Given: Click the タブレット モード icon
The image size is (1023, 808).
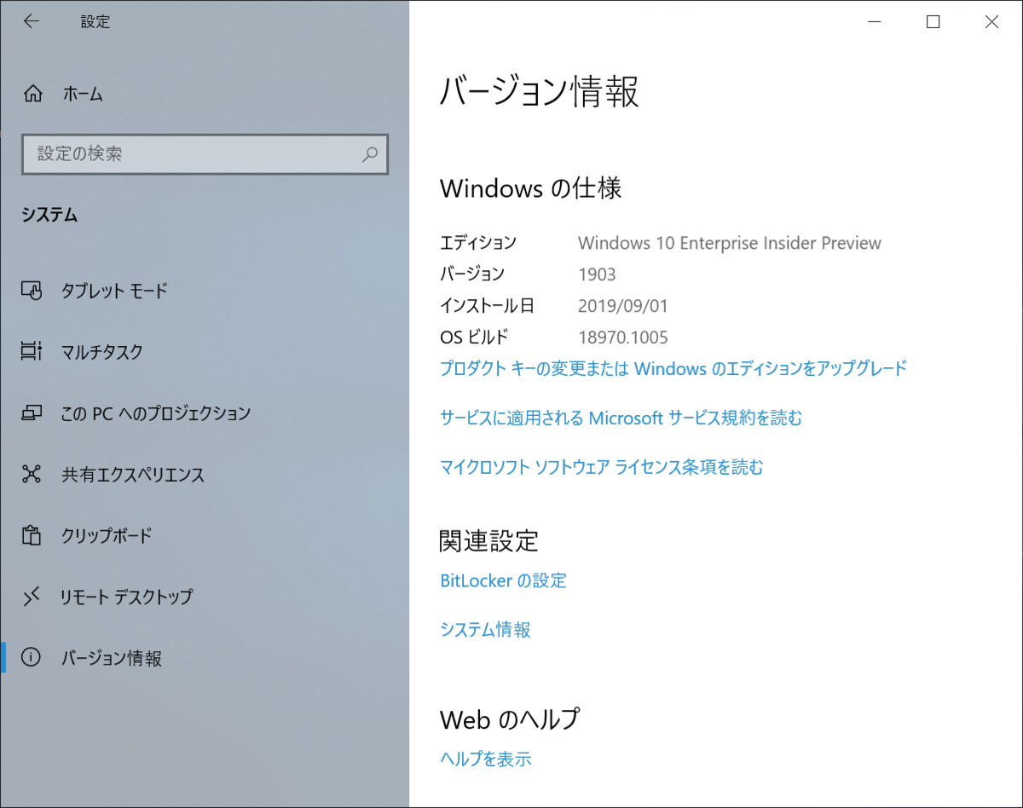Looking at the screenshot, I should pos(32,291).
